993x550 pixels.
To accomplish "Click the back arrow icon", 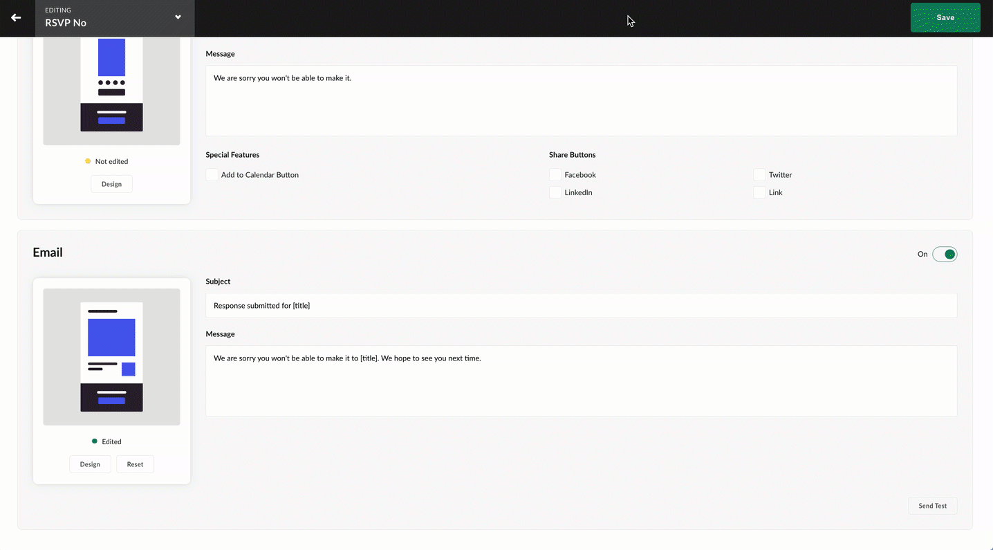I will tap(16, 17).
